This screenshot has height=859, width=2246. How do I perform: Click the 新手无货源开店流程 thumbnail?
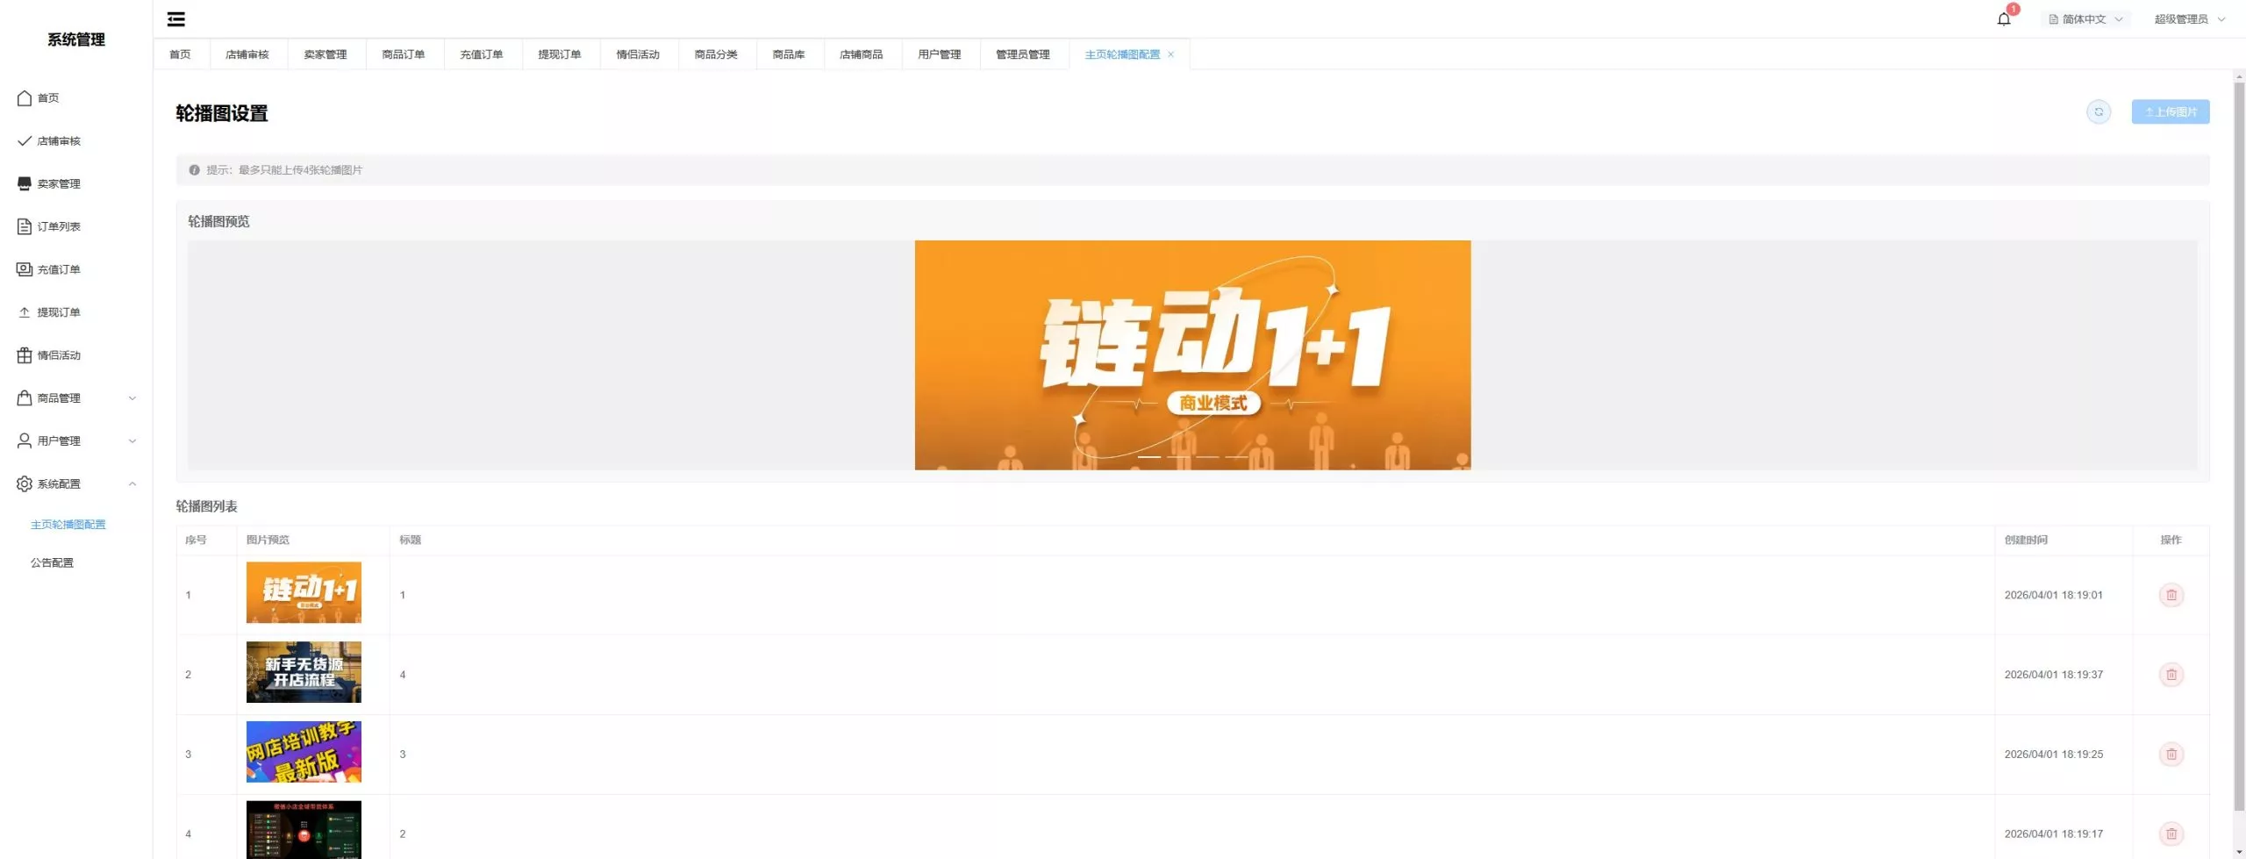(304, 672)
